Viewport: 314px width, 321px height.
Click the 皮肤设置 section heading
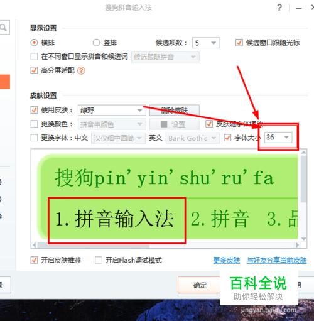(43, 95)
